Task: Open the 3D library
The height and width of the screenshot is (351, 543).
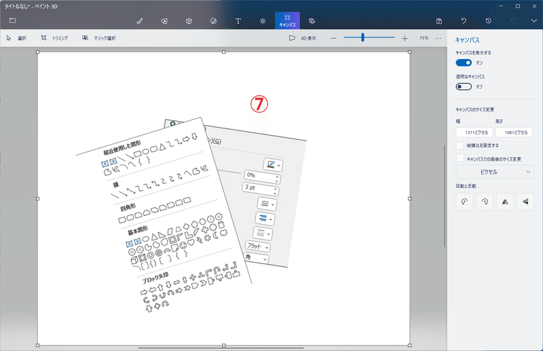Action: pos(312,21)
